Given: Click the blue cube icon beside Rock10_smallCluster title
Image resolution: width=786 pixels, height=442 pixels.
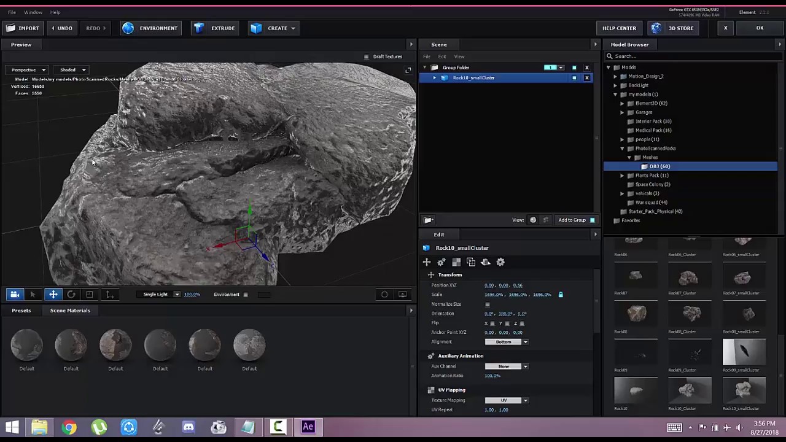Looking at the screenshot, I should click(x=426, y=248).
